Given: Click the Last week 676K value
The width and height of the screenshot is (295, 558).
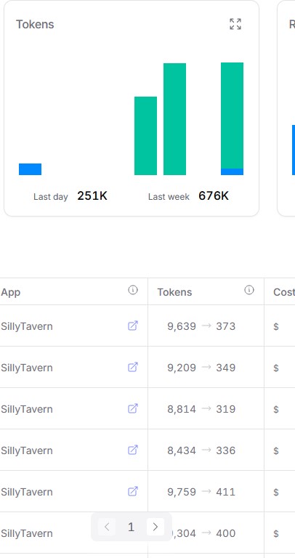Looking at the screenshot, I should pyautogui.click(x=214, y=195).
